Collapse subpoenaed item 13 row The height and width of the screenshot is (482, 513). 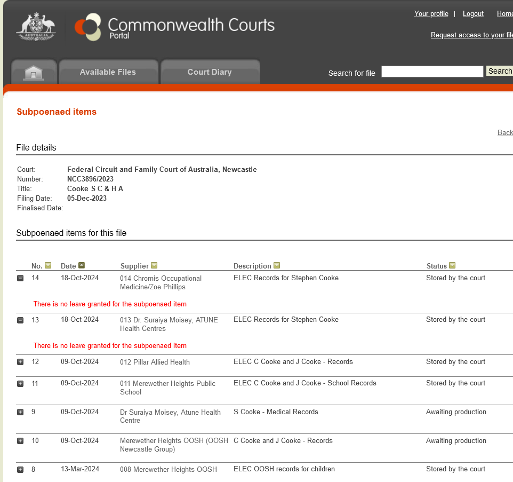coord(20,320)
